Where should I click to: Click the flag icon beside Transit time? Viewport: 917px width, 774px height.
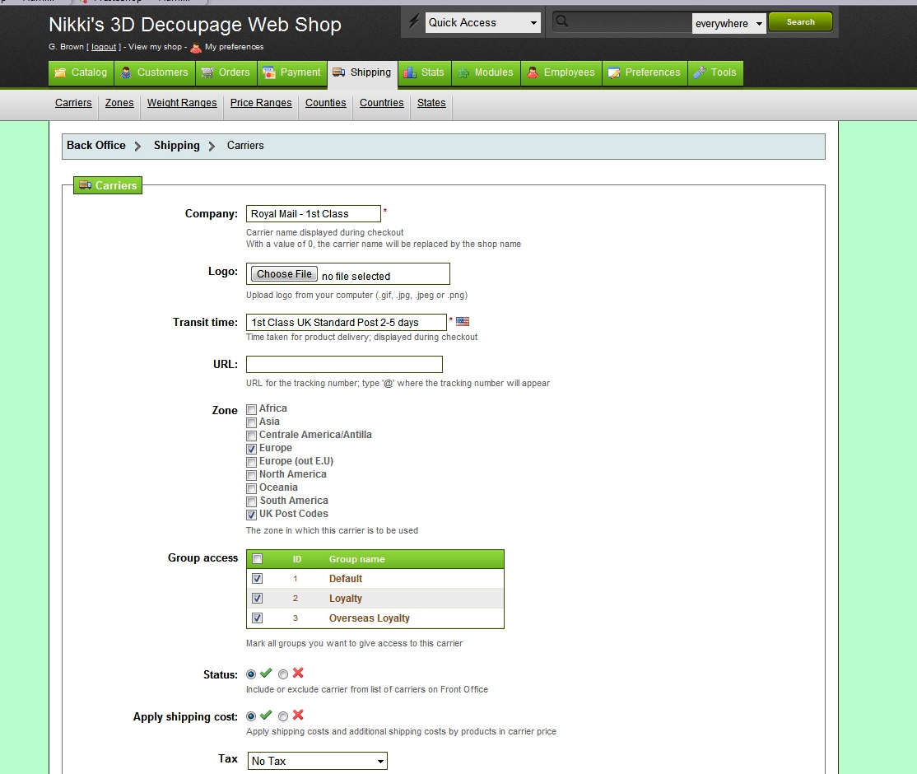coord(463,321)
